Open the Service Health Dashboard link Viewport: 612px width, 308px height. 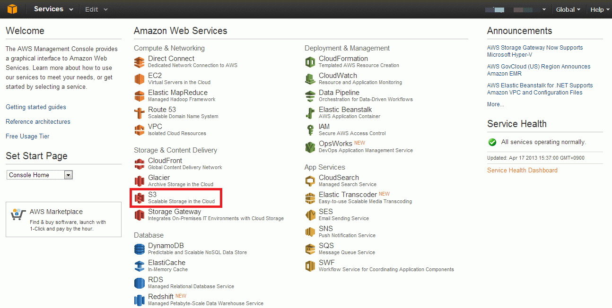(x=522, y=171)
